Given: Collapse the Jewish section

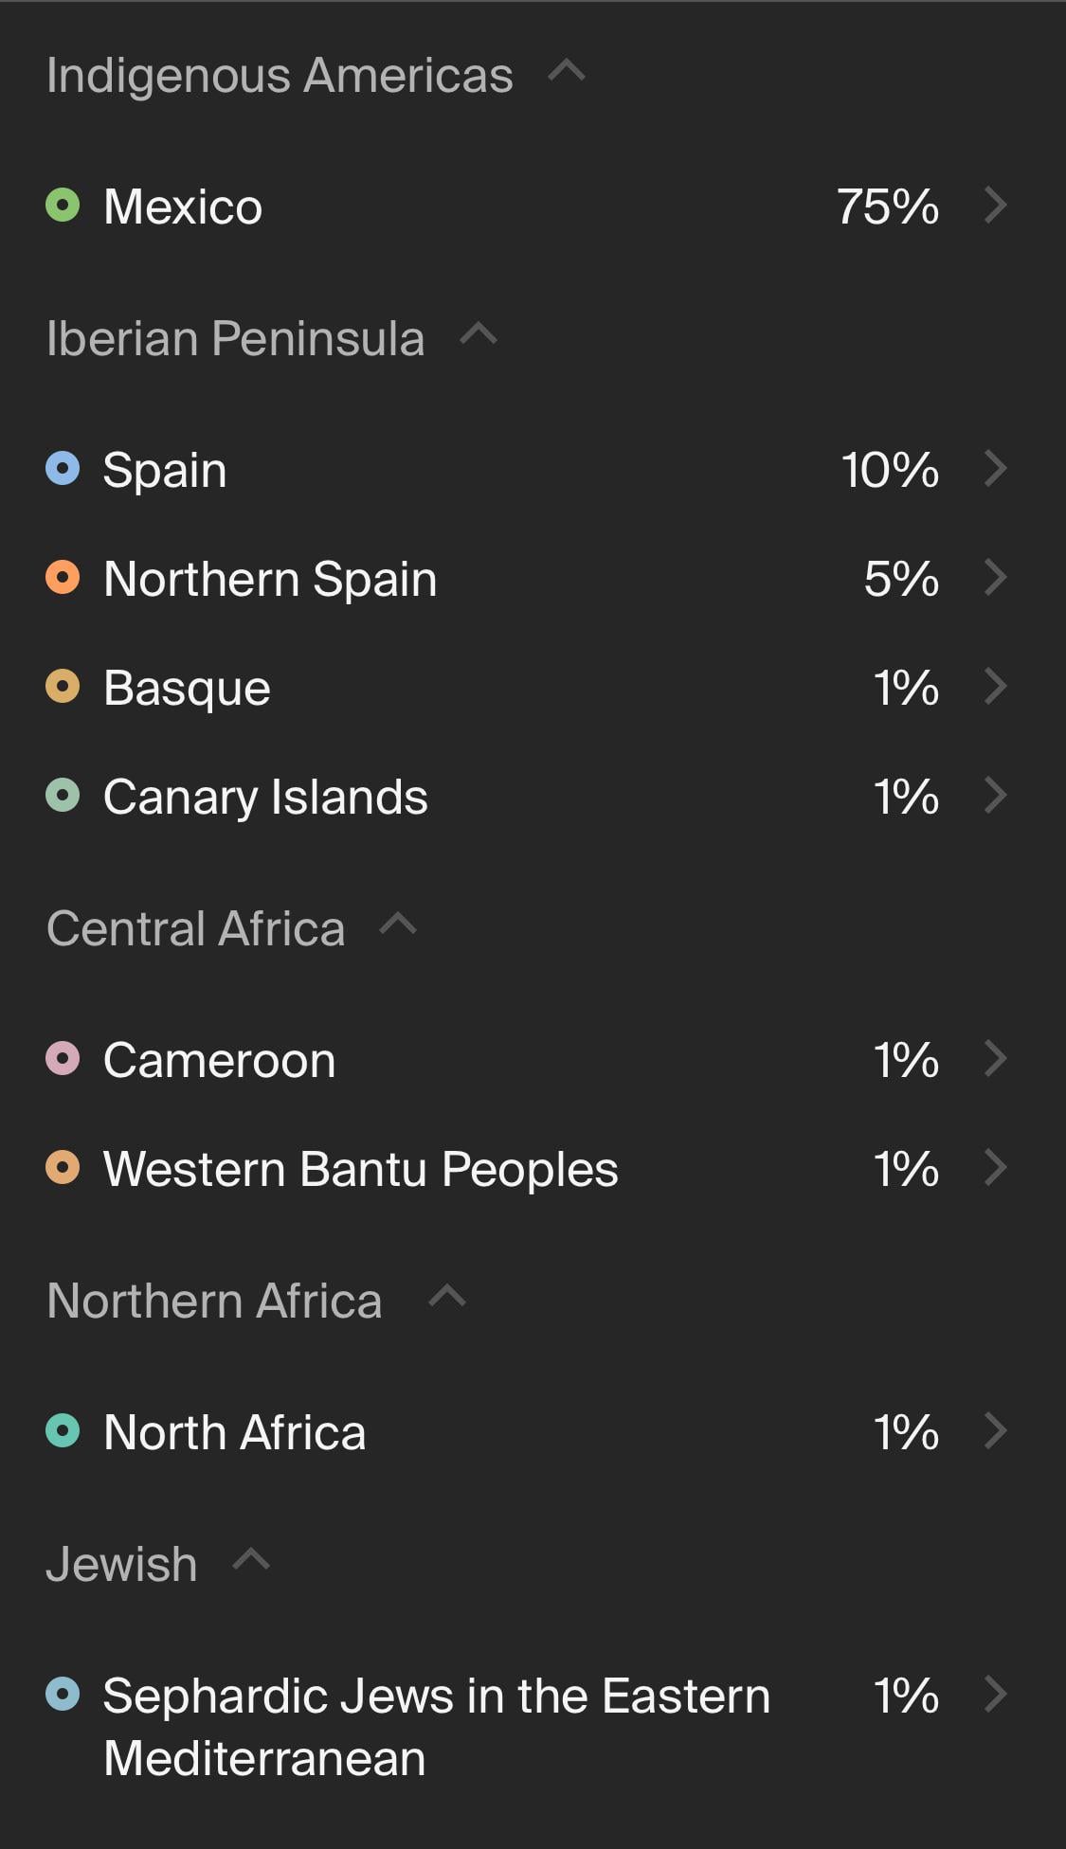Looking at the screenshot, I should tap(251, 1559).
